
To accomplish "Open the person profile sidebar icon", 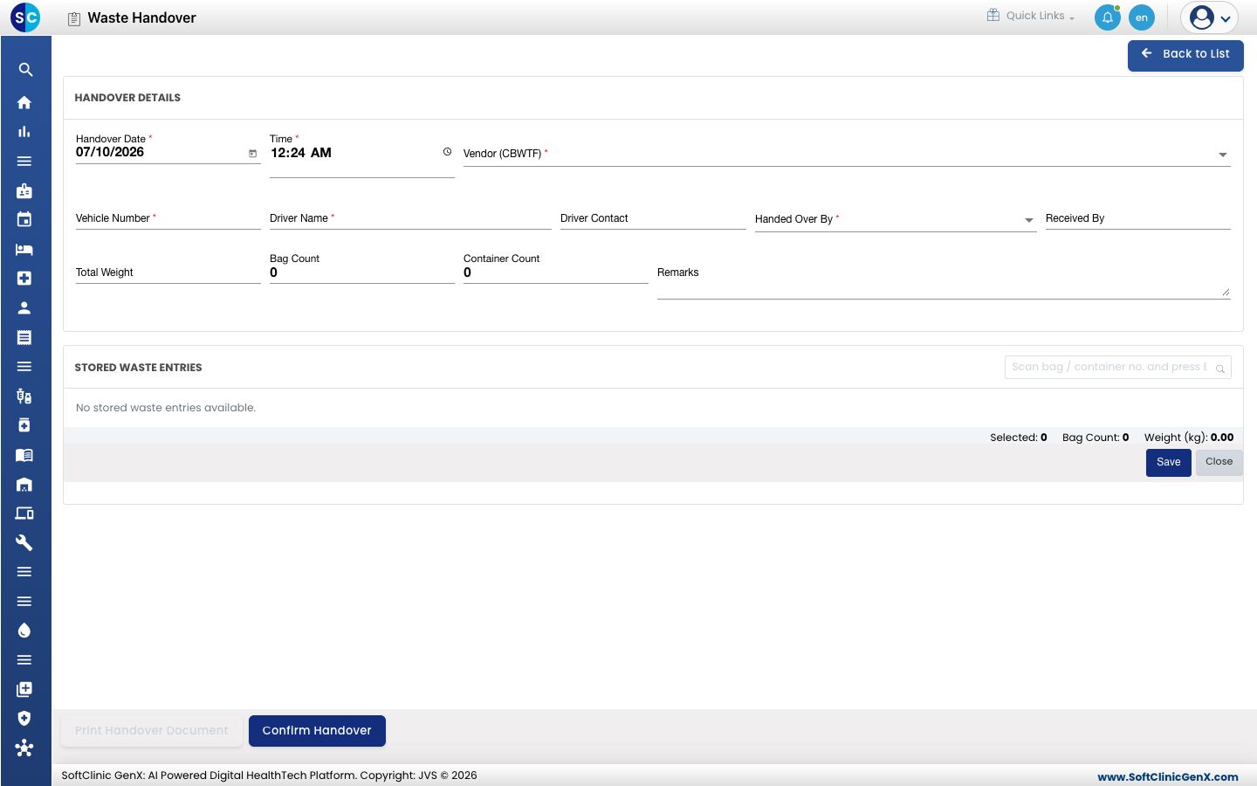I will pos(24,307).
